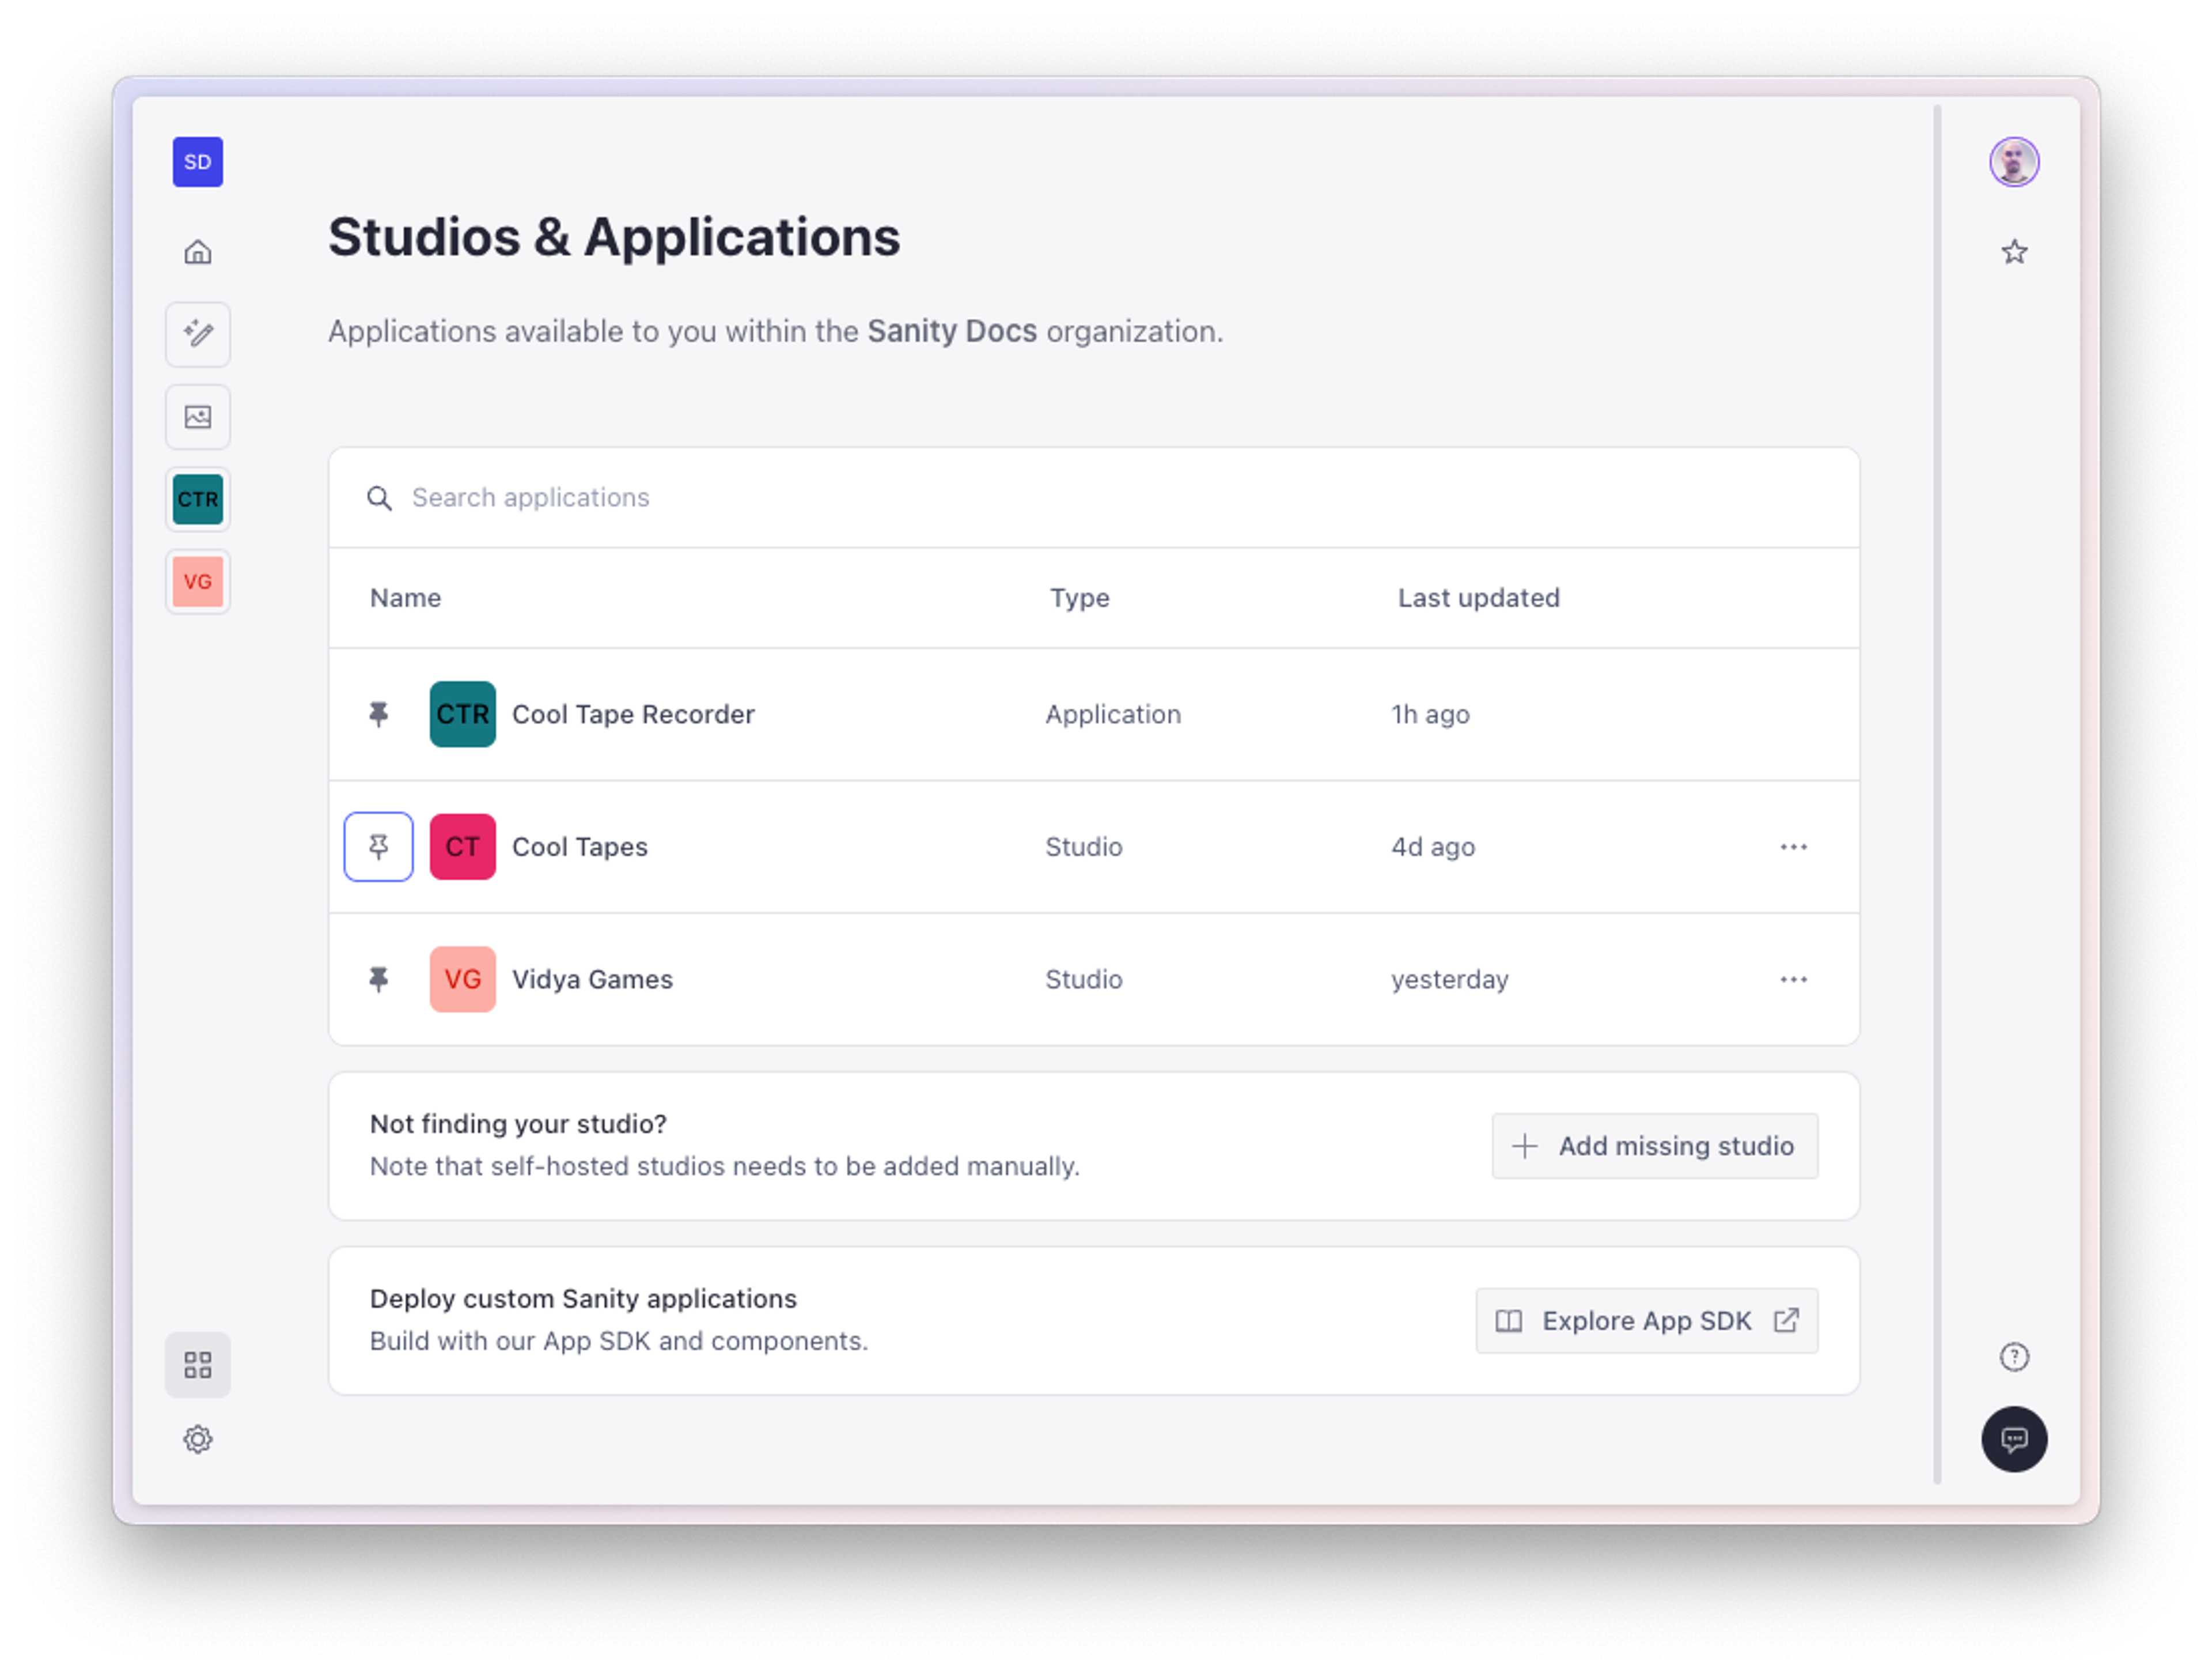Click Add missing studio button
2212x1673 pixels.
pos(1654,1146)
